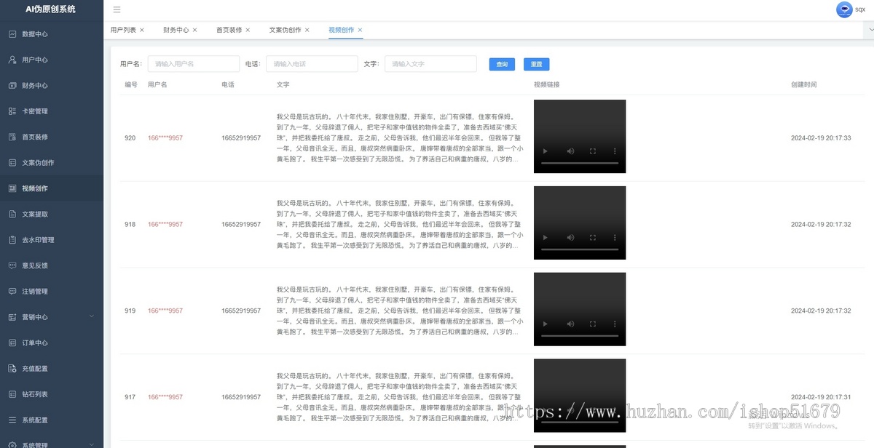Mute the video in row 920
This screenshot has height=448, width=874.
tap(570, 151)
